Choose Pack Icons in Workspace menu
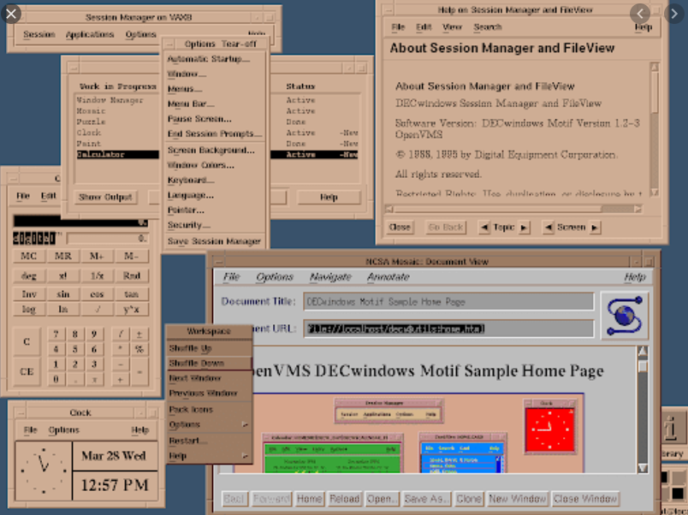The height and width of the screenshot is (515, 688). [x=209, y=409]
